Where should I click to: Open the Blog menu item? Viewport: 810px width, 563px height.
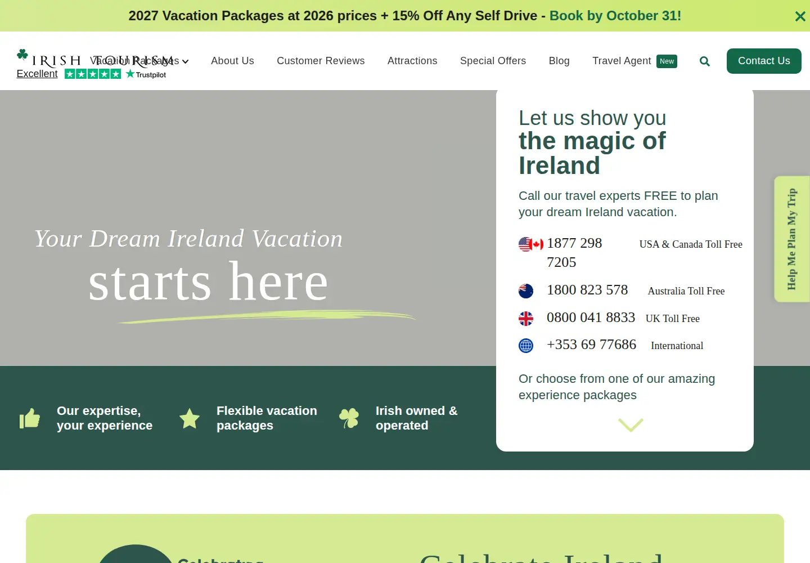[x=559, y=61]
